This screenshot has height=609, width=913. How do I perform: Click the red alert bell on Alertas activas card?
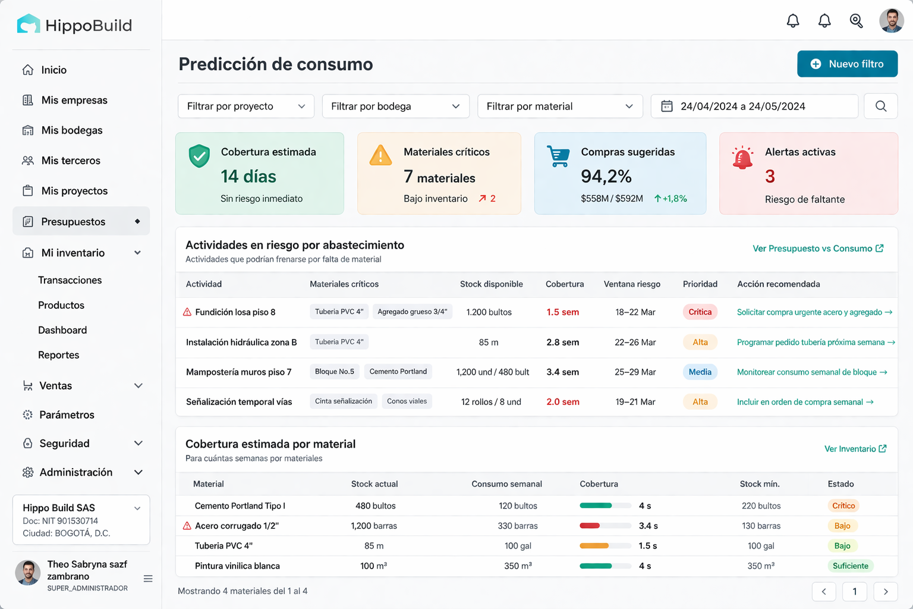click(741, 156)
